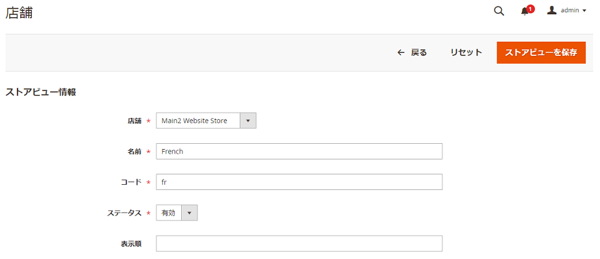Click the 店舗 page title
The height and width of the screenshot is (259, 600).
(x=19, y=12)
